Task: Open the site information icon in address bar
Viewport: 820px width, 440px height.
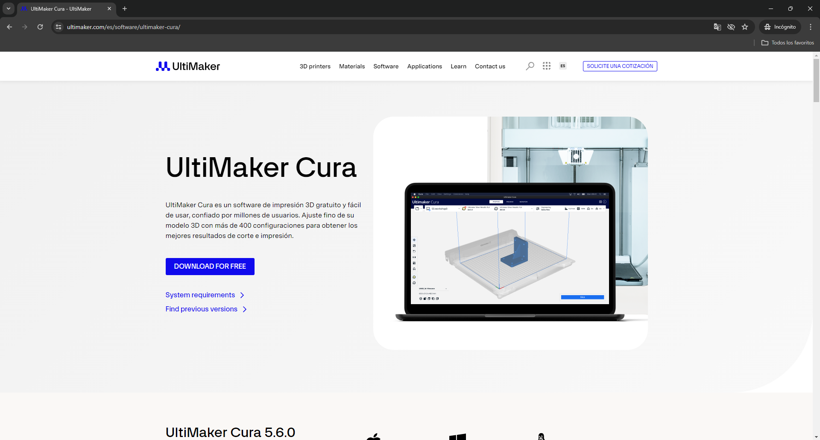Action: (59, 27)
